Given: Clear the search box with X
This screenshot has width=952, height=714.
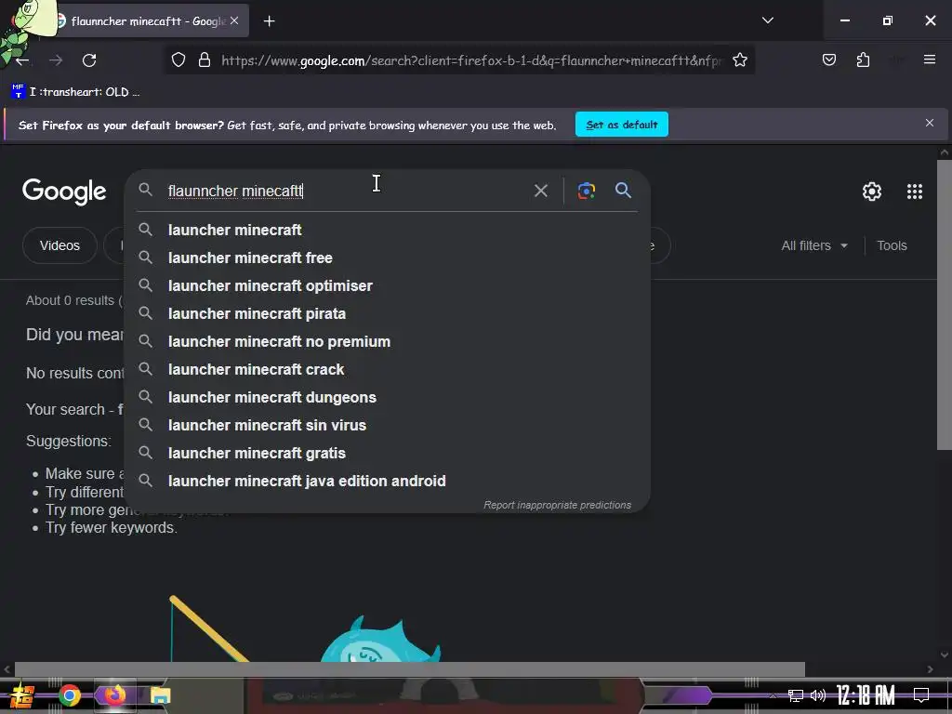Looking at the screenshot, I should [x=540, y=191].
